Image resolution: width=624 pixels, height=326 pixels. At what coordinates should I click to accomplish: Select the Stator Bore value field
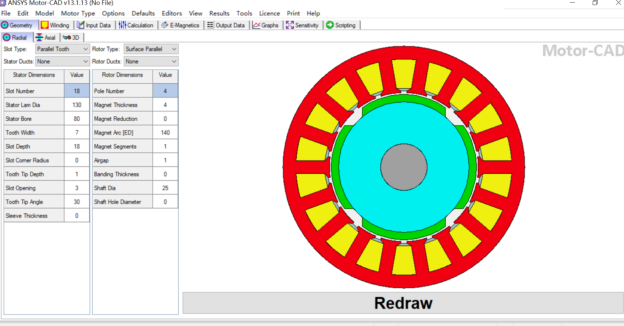click(x=77, y=119)
